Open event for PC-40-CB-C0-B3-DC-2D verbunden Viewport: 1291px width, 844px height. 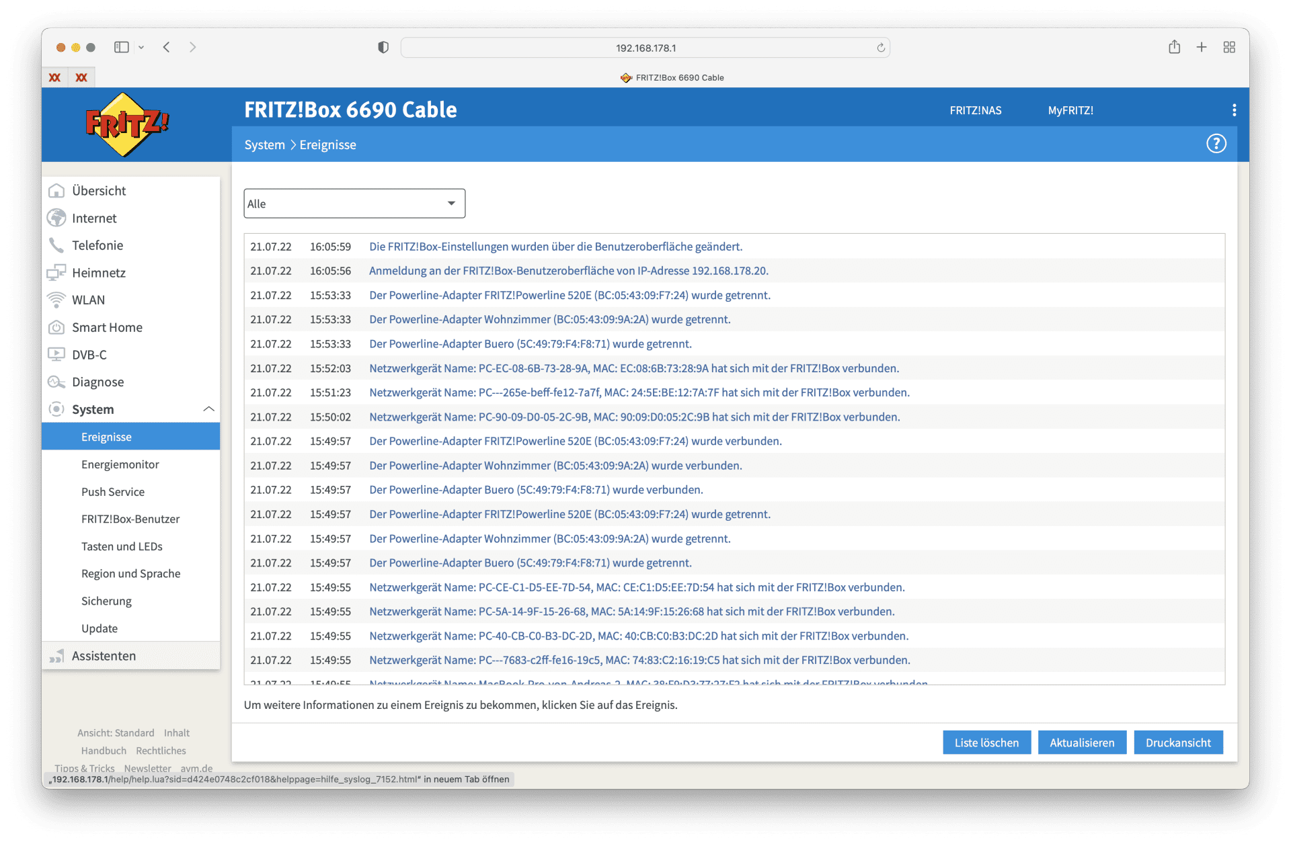pyautogui.click(x=639, y=636)
